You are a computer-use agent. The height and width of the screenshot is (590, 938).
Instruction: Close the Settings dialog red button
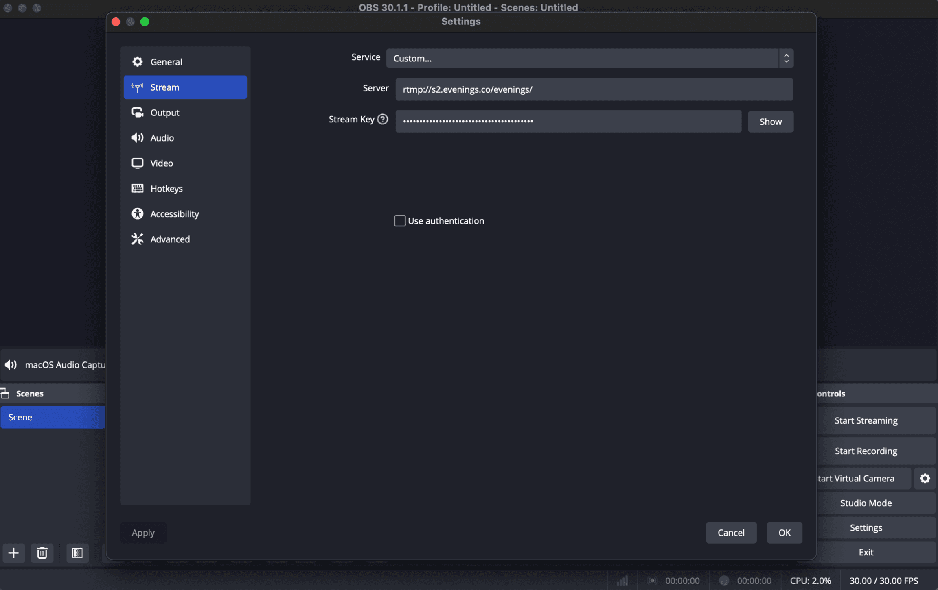tap(116, 22)
